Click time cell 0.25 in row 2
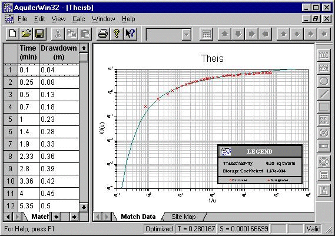 coord(28,82)
